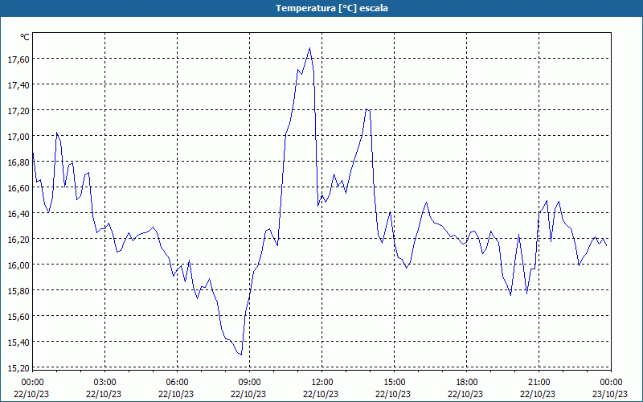643x402 pixels.
Task: Click the 12:00 time axis label
Action: coord(322,383)
